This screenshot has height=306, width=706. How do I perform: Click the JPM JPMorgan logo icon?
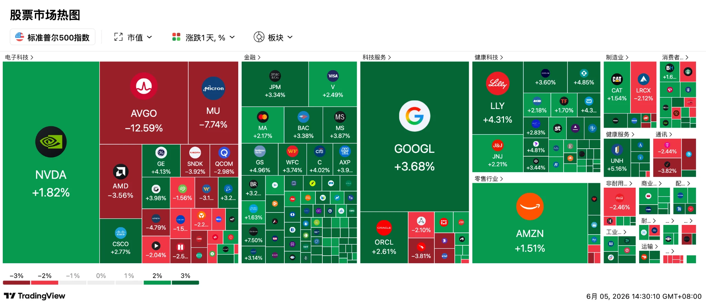[275, 76]
